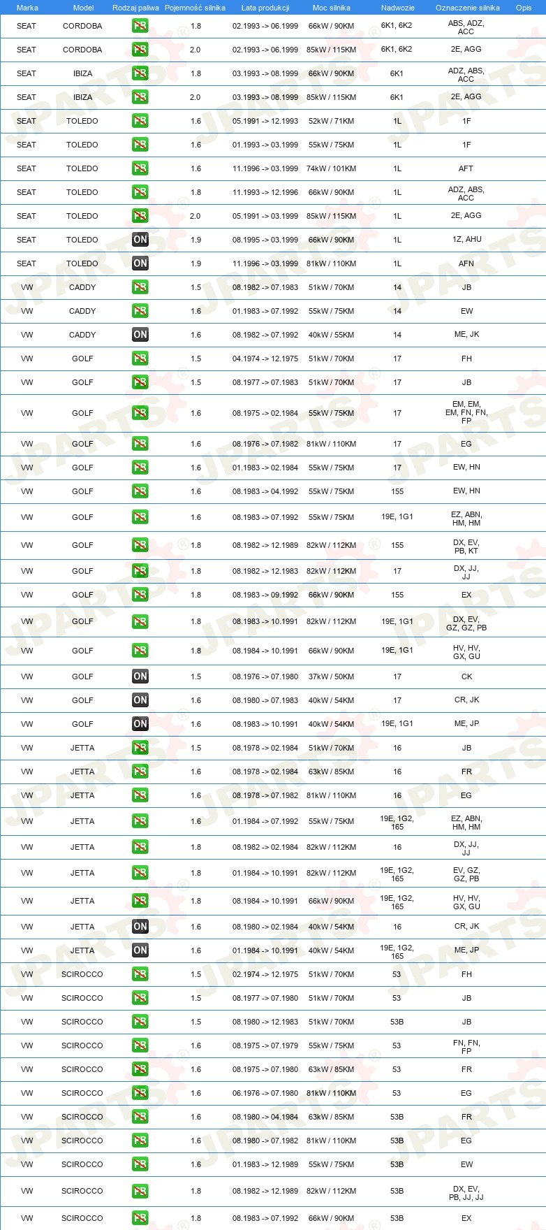Click ON diesel icon in SEAT TOLEDO 1Z, AHU row

click(140, 240)
